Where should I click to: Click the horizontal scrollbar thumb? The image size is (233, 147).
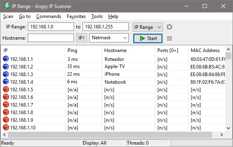click(x=110, y=135)
